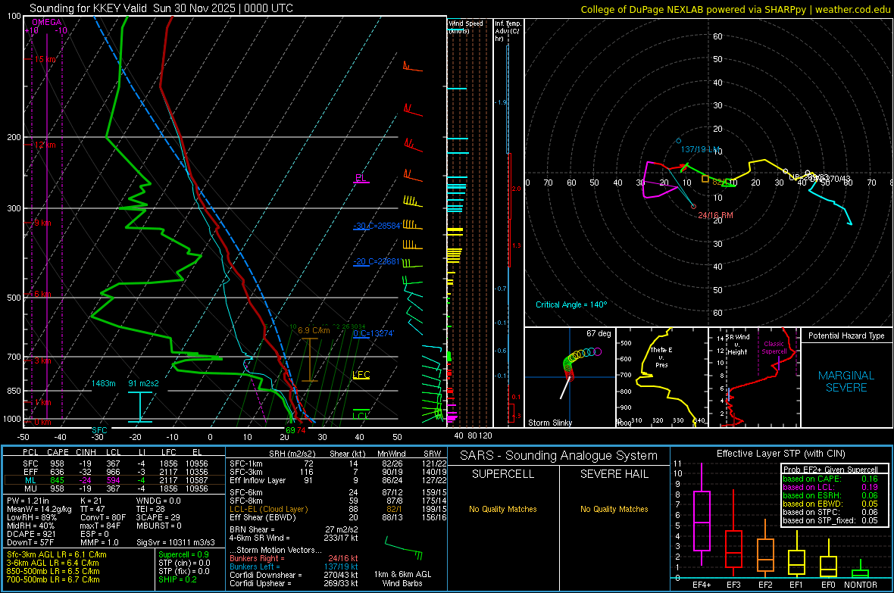Click the 91 m2s2 effective SRH value
This screenshot has width=894, height=593.
coord(144,383)
